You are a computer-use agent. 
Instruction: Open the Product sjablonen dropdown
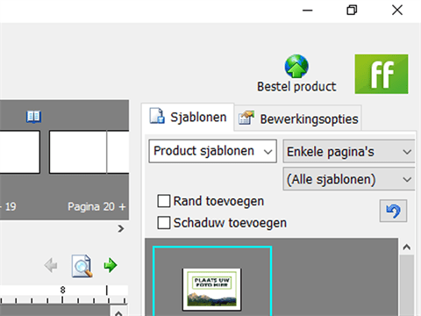[x=212, y=151]
